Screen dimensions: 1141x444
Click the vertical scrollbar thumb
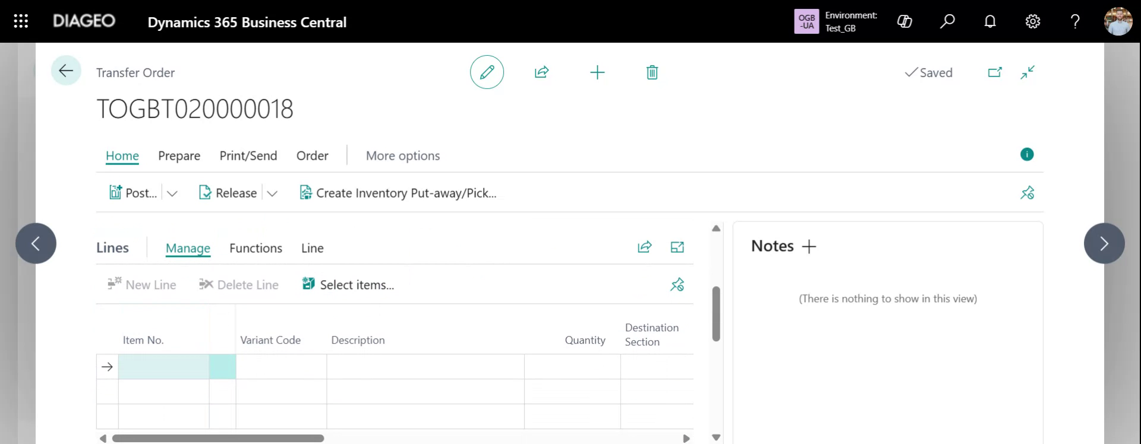coord(716,314)
